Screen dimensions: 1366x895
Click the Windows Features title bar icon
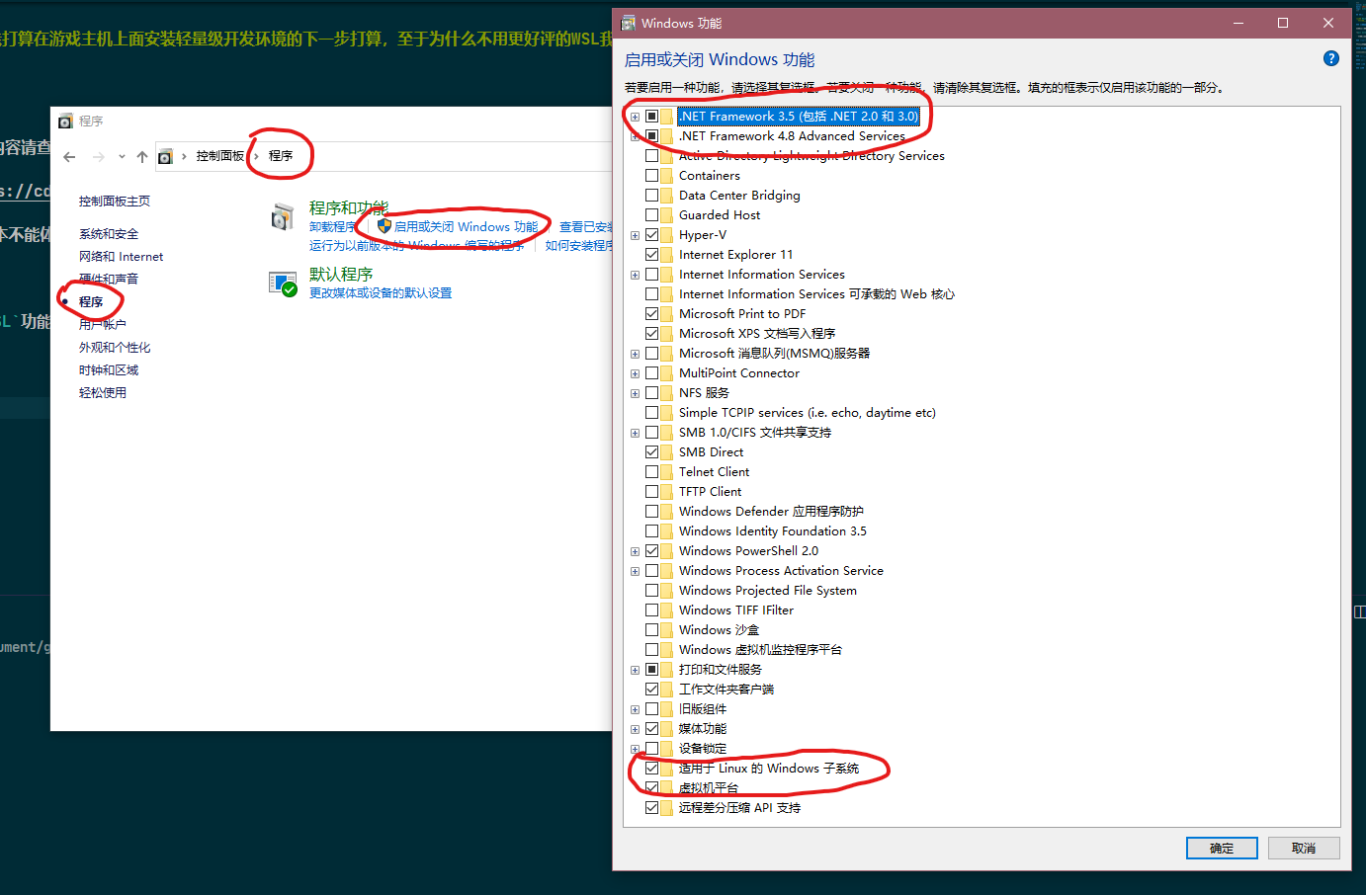[x=628, y=23]
